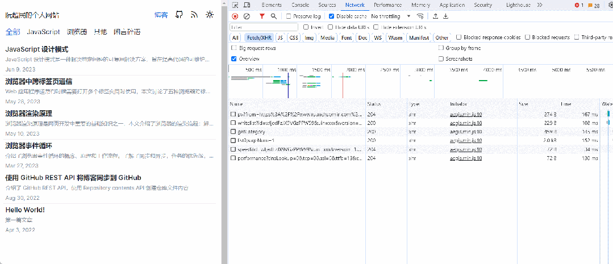613x264 pixels.
Task: Filter requests by CSS
Action: (x=294, y=38)
